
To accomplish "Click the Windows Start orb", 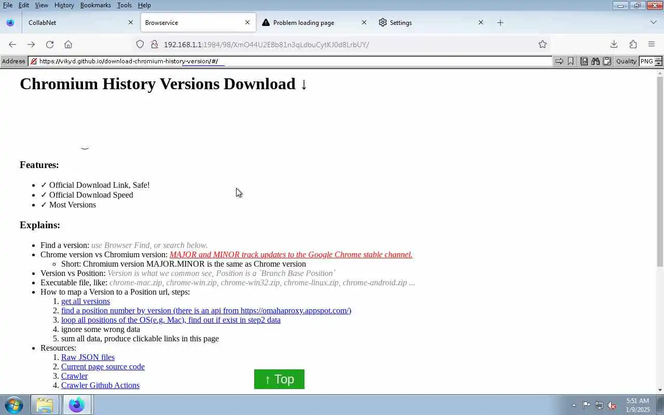I will (x=14, y=405).
